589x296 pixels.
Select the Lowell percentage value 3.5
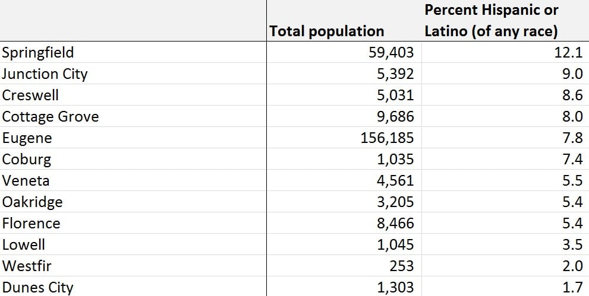point(505,244)
